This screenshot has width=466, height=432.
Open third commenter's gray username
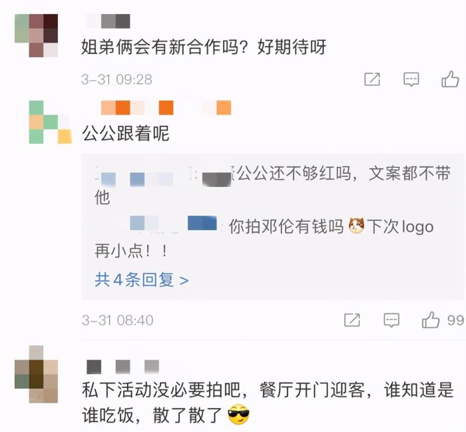click(x=122, y=367)
